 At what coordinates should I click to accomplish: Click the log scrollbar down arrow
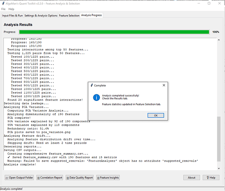pyautogui.click(x=219, y=168)
